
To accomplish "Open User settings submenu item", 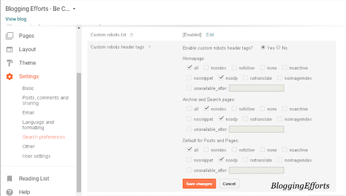I will (36, 156).
